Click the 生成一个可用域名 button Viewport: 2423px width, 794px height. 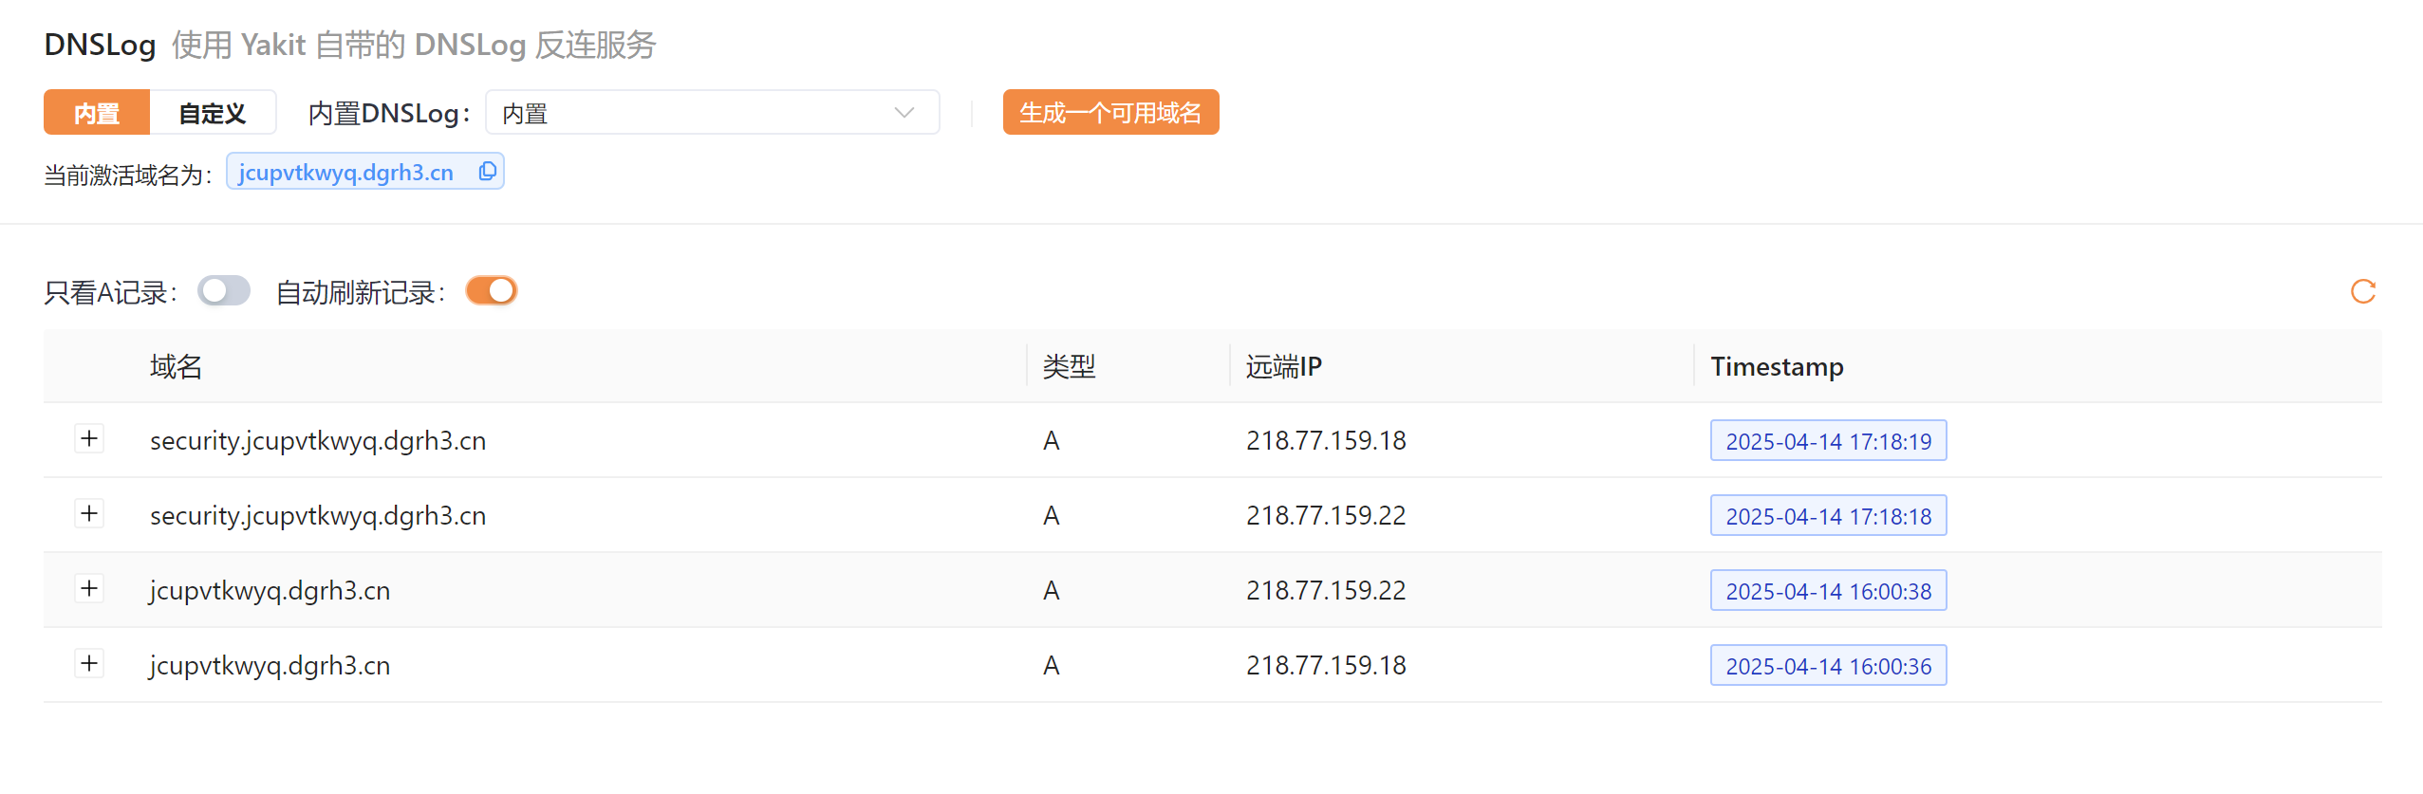(x=1110, y=113)
